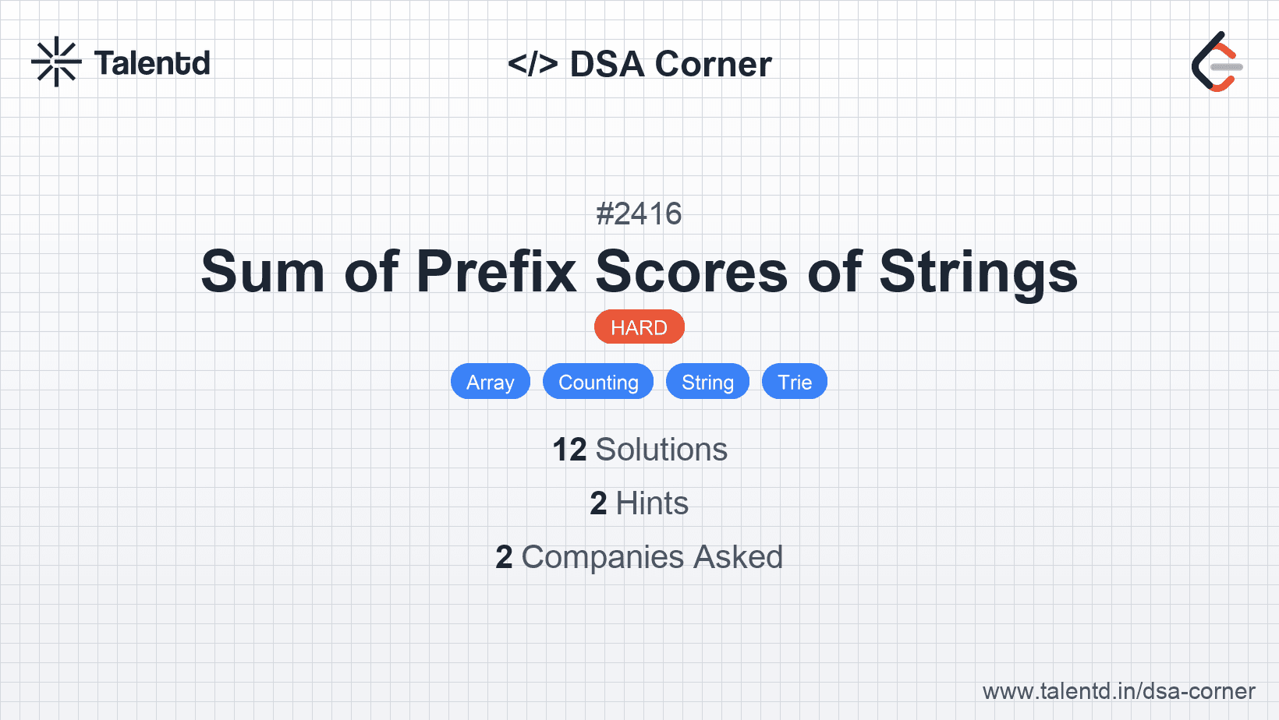Click the problem number #2416
Screen dimensions: 1279x720
[x=639, y=214]
